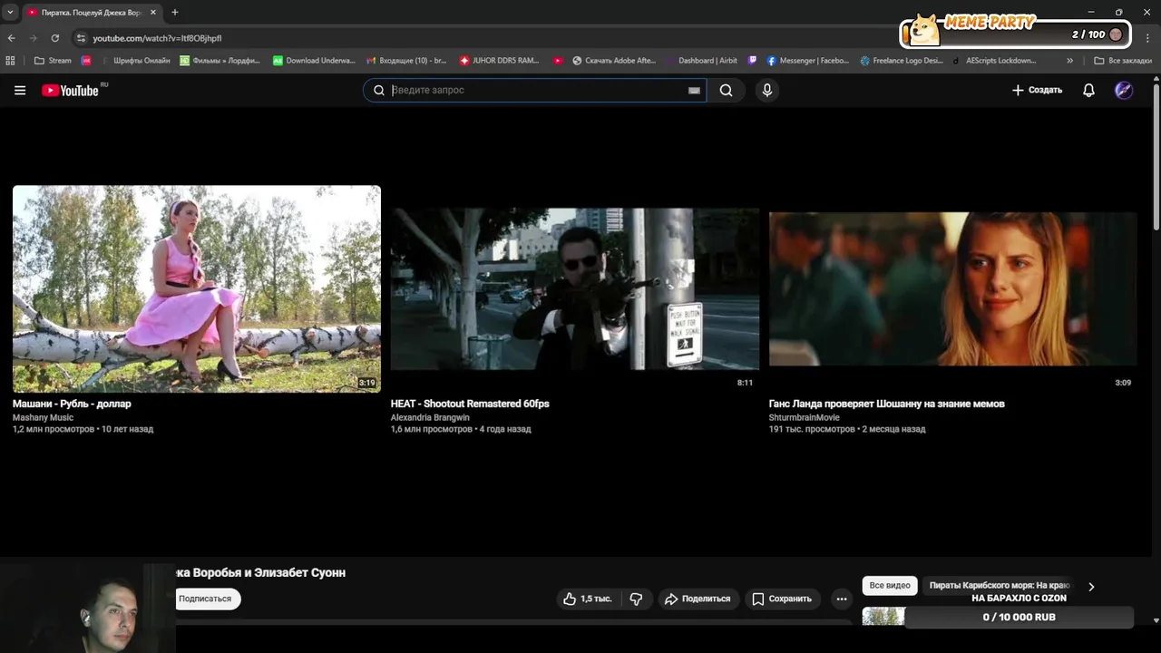Open site info icon in address bar
The image size is (1161, 653).
pos(81,38)
